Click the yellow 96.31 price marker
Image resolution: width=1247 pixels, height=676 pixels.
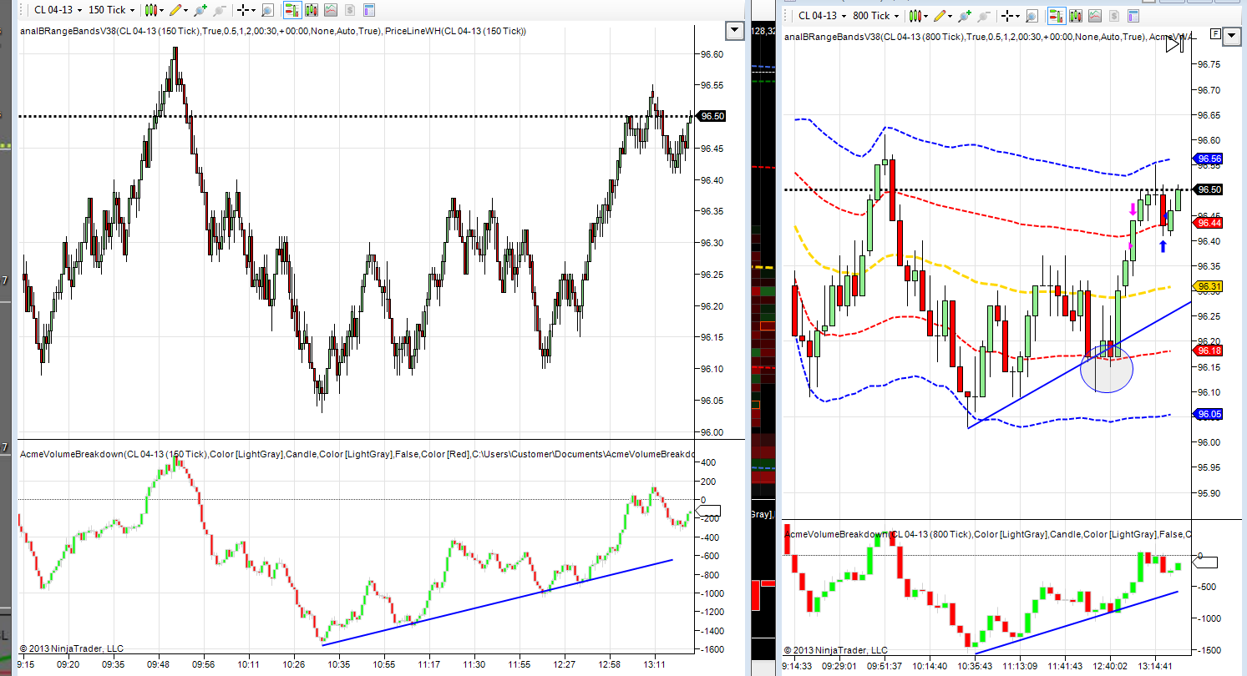pos(1209,287)
